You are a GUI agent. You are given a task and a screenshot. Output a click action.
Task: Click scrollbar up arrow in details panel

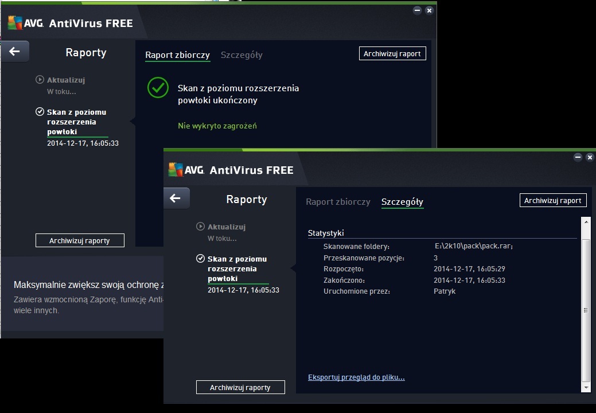(x=586, y=221)
